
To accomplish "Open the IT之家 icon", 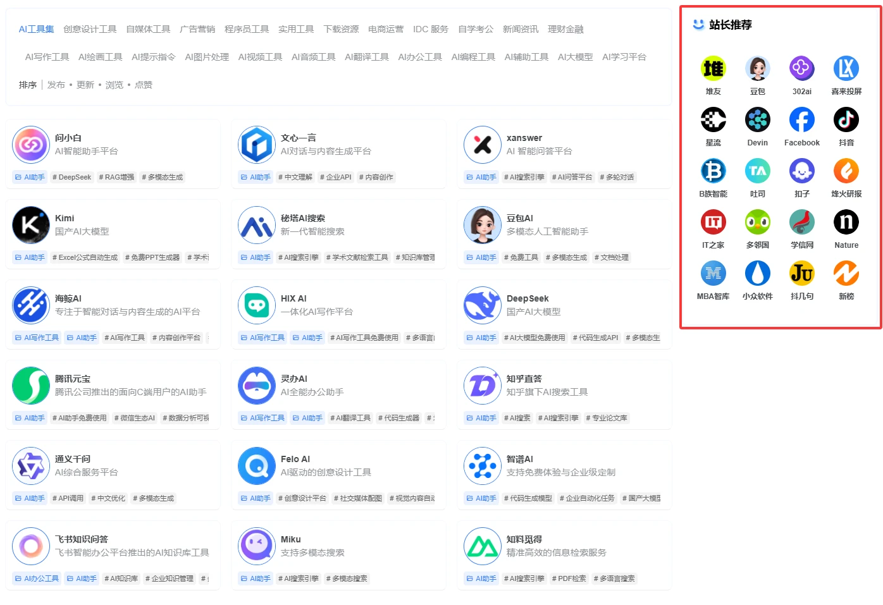I will coord(713,222).
